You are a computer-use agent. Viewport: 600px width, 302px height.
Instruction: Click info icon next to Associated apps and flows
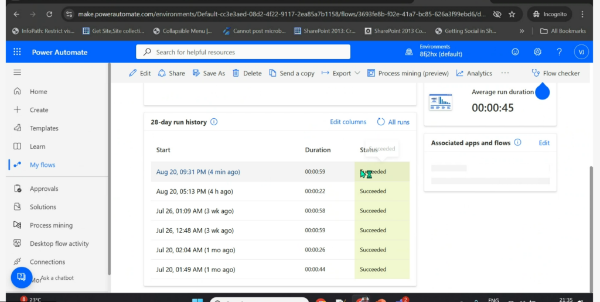(518, 143)
